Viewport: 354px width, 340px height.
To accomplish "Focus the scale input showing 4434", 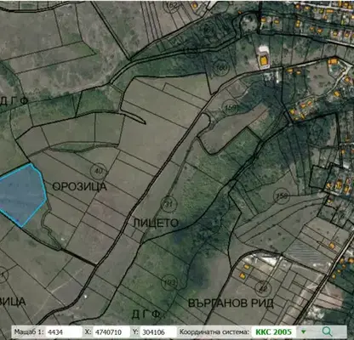I will (x=64, y=331).
